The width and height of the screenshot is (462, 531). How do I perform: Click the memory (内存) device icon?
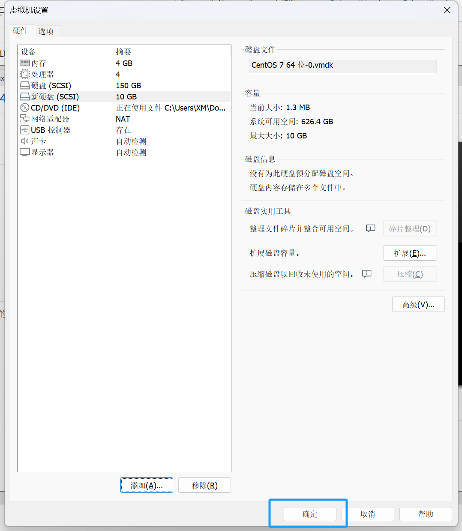tap(25, 63)
